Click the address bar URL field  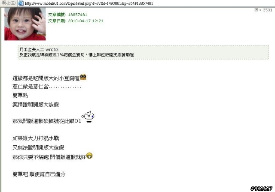(x=146, y=3)
